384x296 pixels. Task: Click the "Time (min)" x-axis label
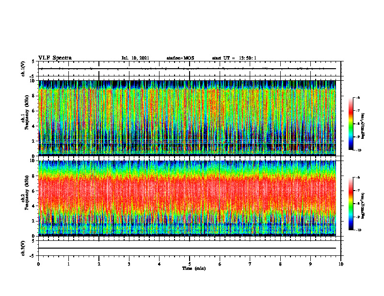click(x=194, y=268)
